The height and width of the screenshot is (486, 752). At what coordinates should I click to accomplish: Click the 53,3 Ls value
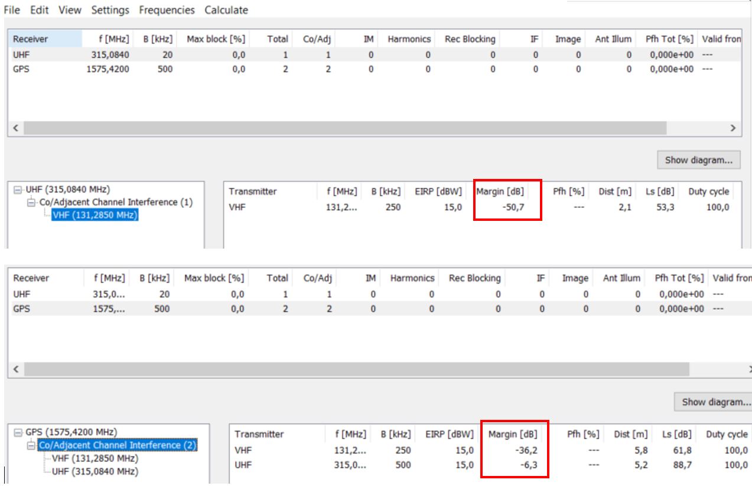point(666,207)
